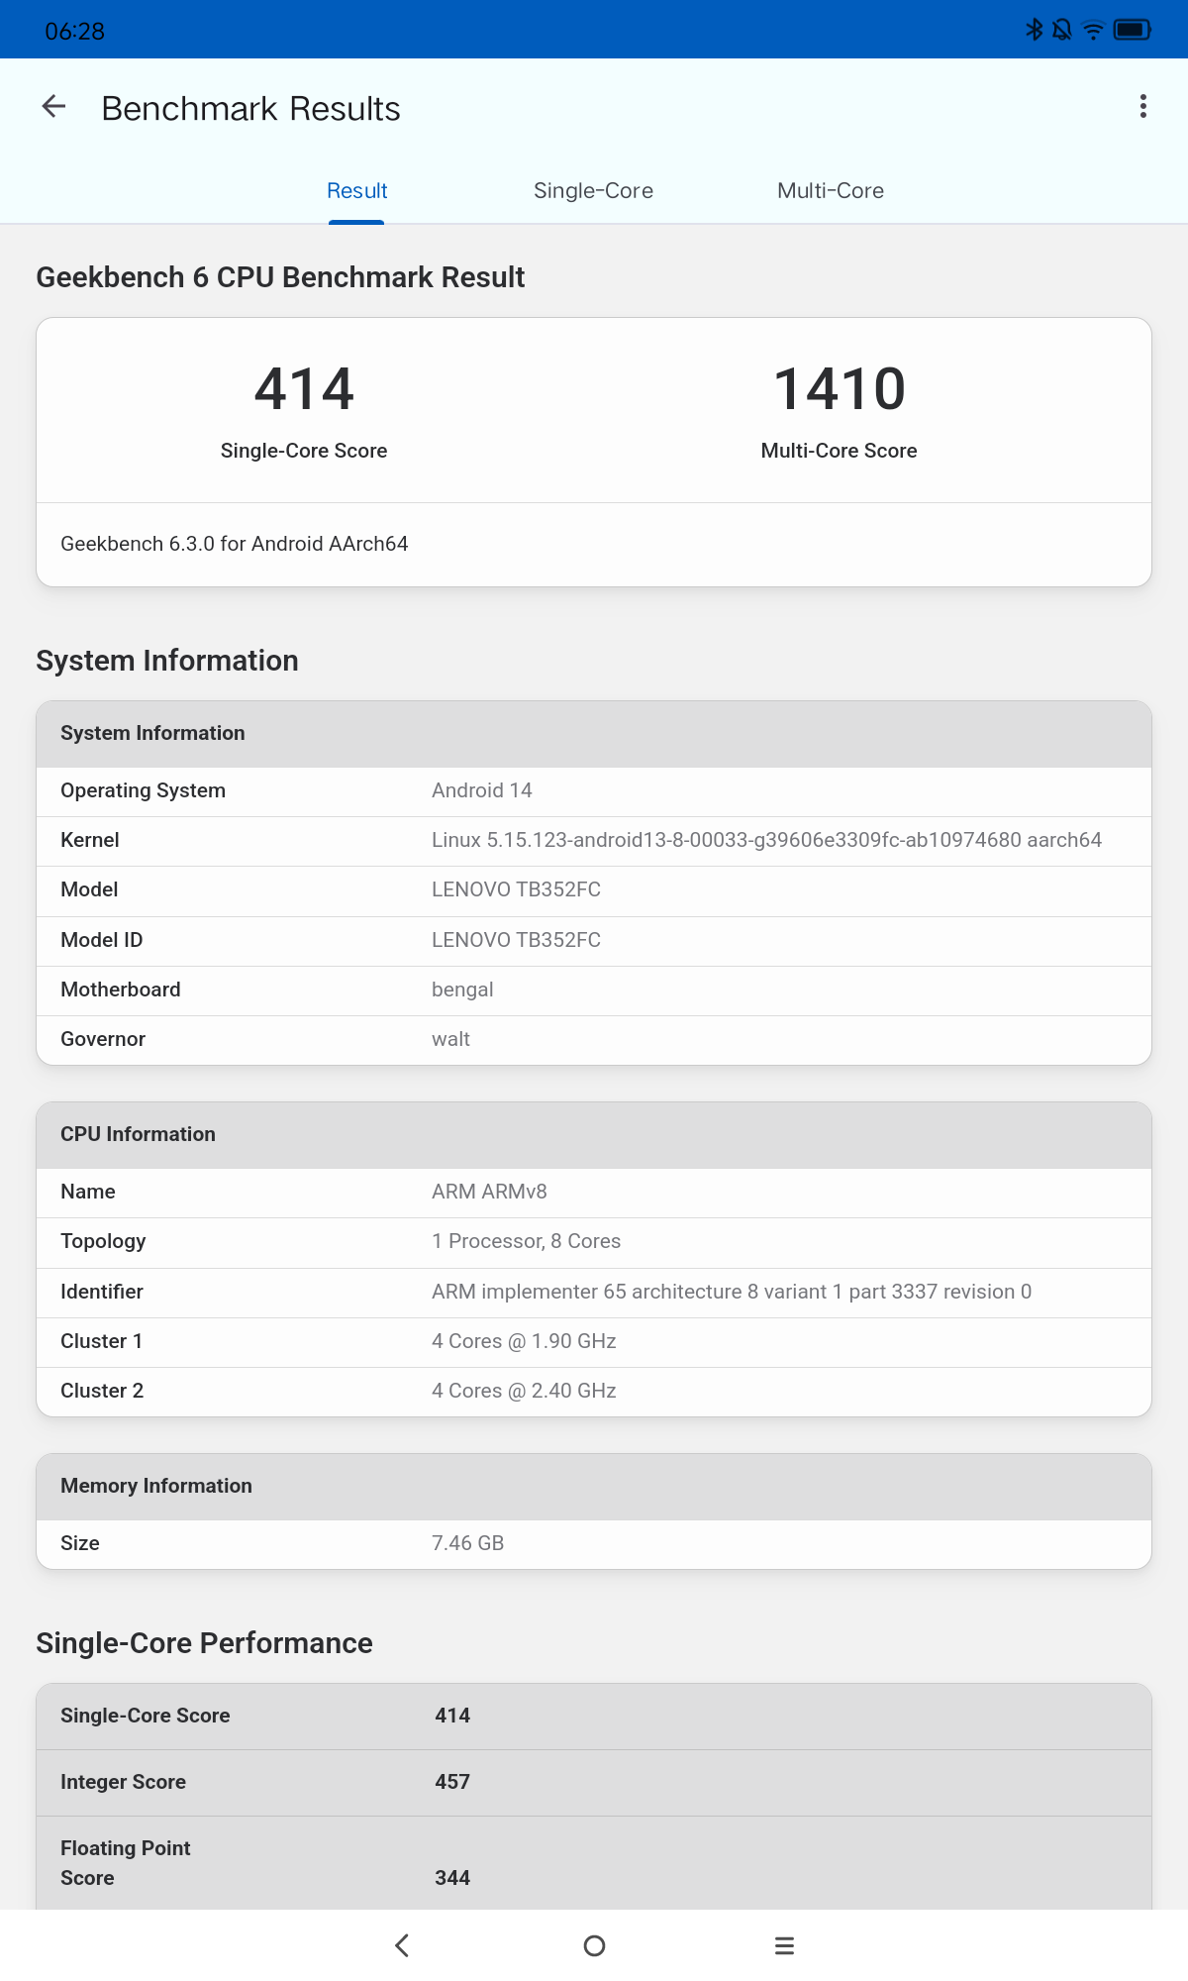
Task: Switch to the Single-Core tab
Action: coord(593,191)
